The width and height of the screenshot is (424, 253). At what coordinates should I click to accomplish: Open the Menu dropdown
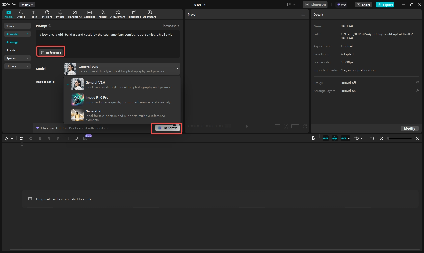coord(27,4)
